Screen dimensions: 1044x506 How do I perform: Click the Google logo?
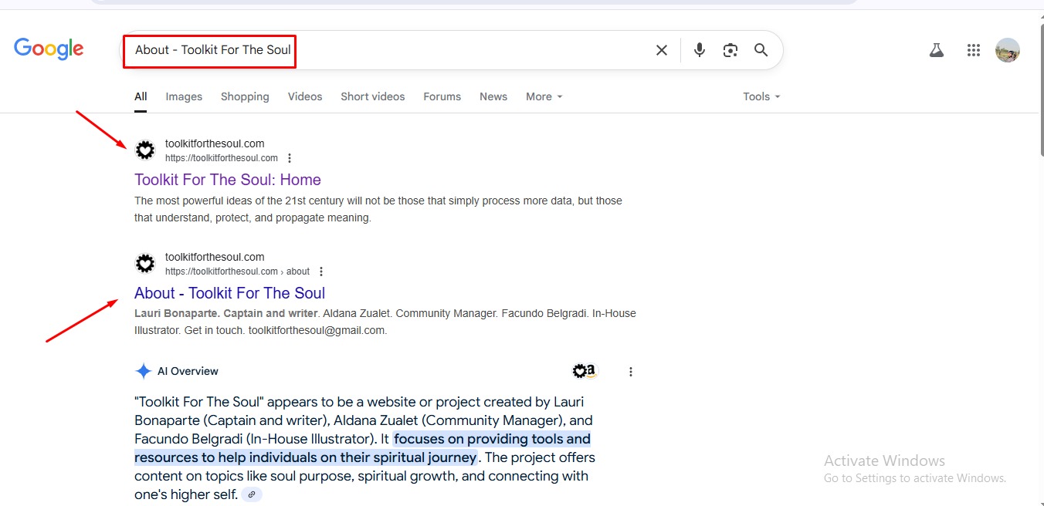pyautogui.click(x=49, y=49)
